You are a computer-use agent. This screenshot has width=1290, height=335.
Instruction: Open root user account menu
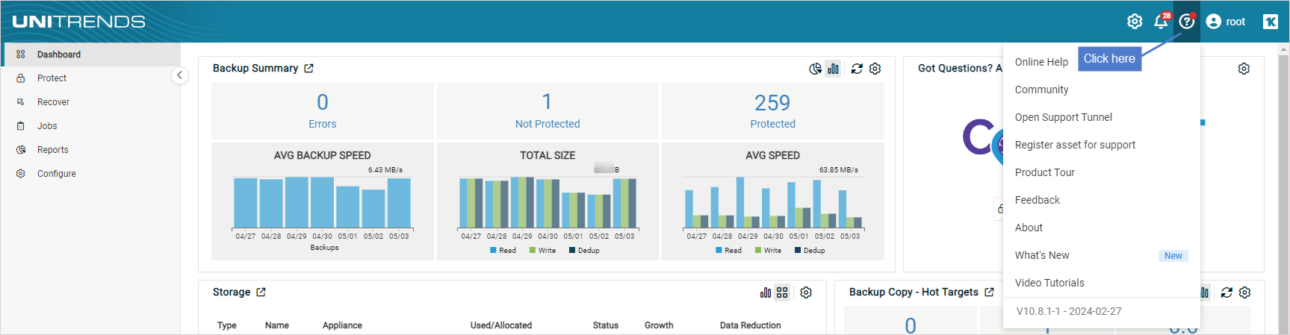[1226, 22]
